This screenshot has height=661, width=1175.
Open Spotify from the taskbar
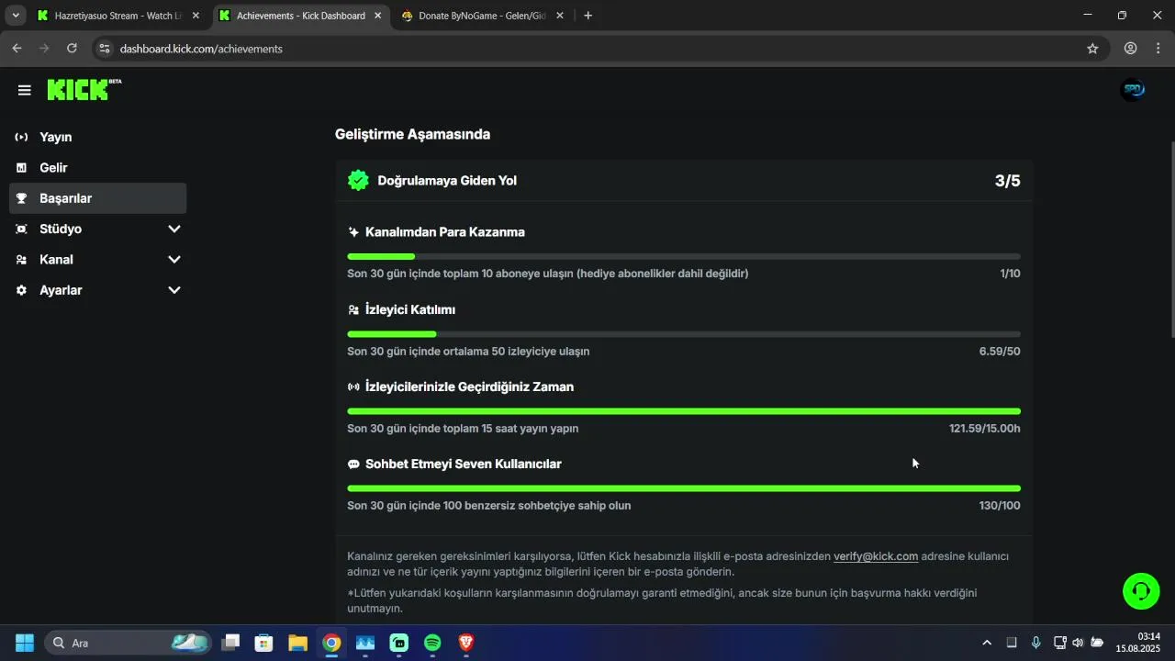point(432,643)
